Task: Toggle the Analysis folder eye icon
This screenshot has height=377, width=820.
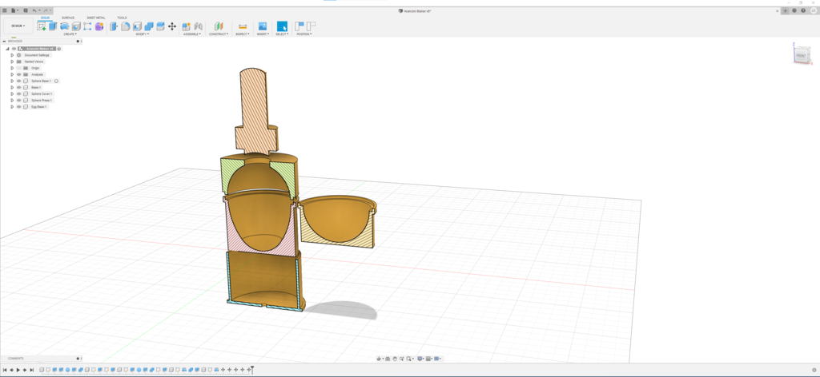Action: coord(19,74)
